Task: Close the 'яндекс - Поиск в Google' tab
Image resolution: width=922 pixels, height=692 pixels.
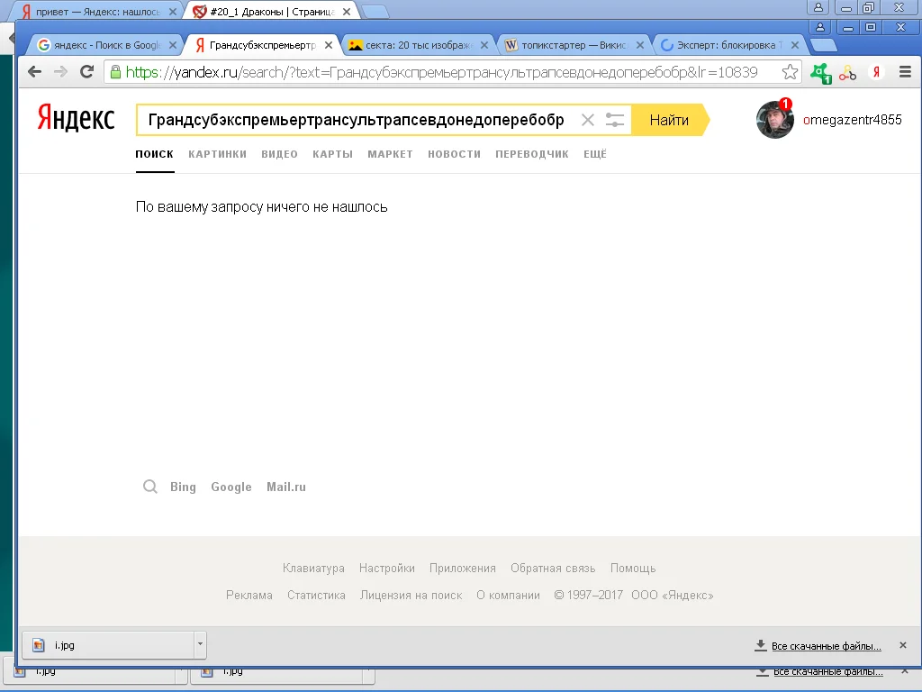Action: (x=172, y=45)
